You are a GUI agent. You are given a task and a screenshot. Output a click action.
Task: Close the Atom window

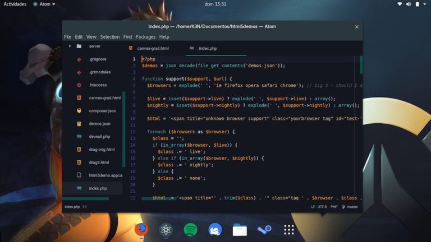[x=356, y=27]
